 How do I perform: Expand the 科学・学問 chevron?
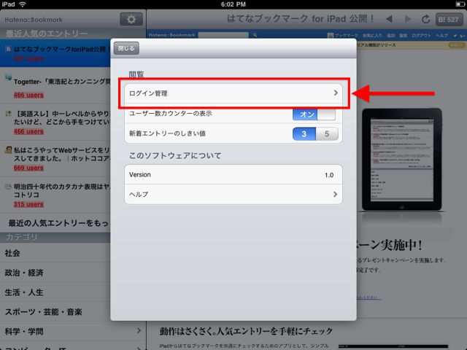pos(139,330)
